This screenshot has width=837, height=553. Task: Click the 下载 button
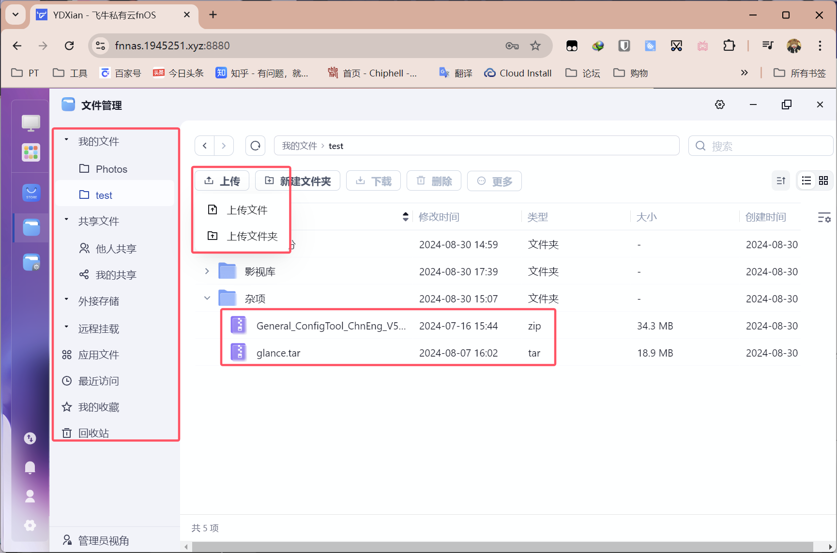tap(373, 181)
